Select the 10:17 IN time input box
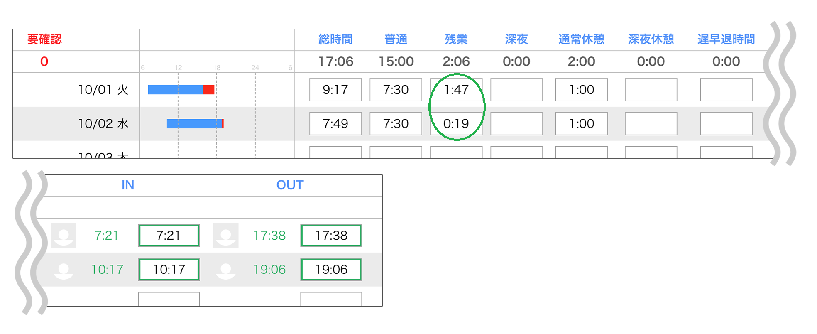 169,270
